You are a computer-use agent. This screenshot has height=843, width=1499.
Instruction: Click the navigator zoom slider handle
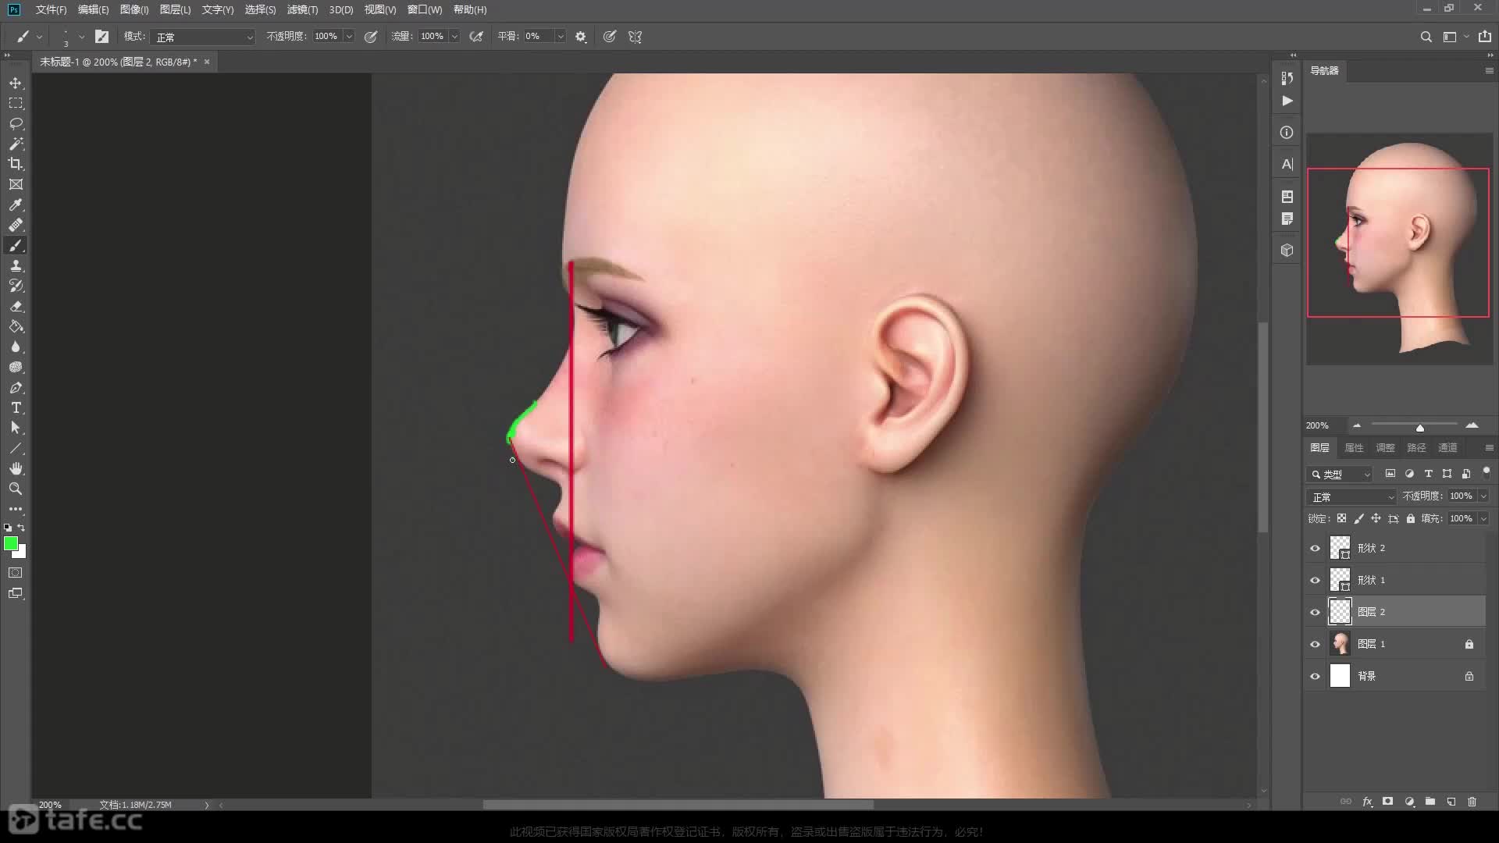[x=1420, y=427]
